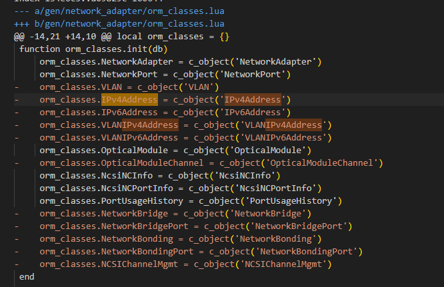Click the orm_classes.PortUsageHistory line
444x287 pixels.
click(190, 201)
